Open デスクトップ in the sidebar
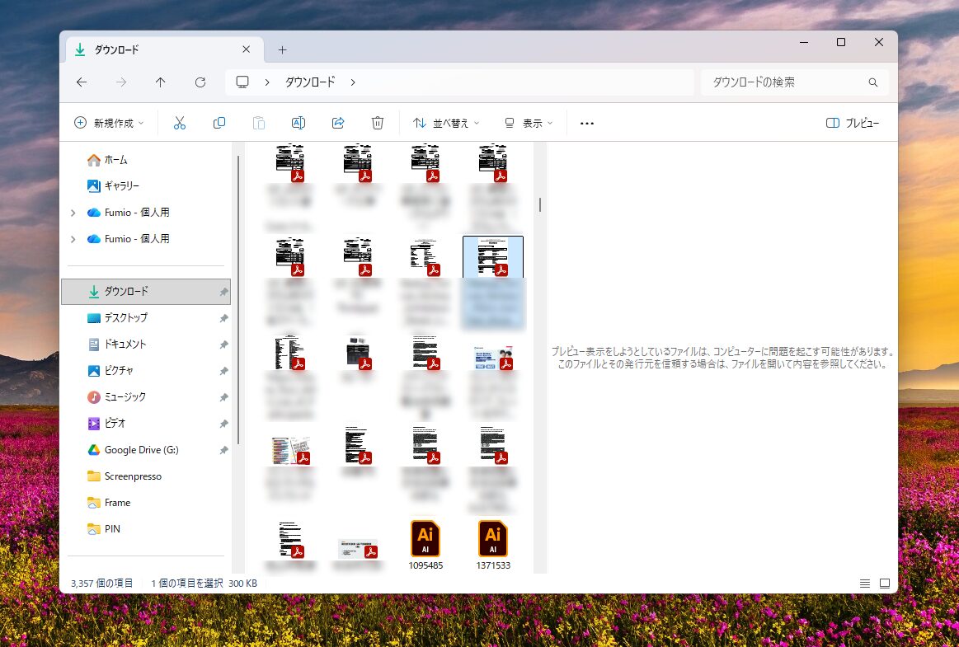The image size is (959, 647). 125,318
